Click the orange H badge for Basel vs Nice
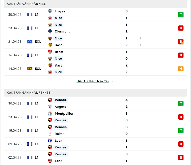This screenshot has width=191, height=165. pos(181,69)
